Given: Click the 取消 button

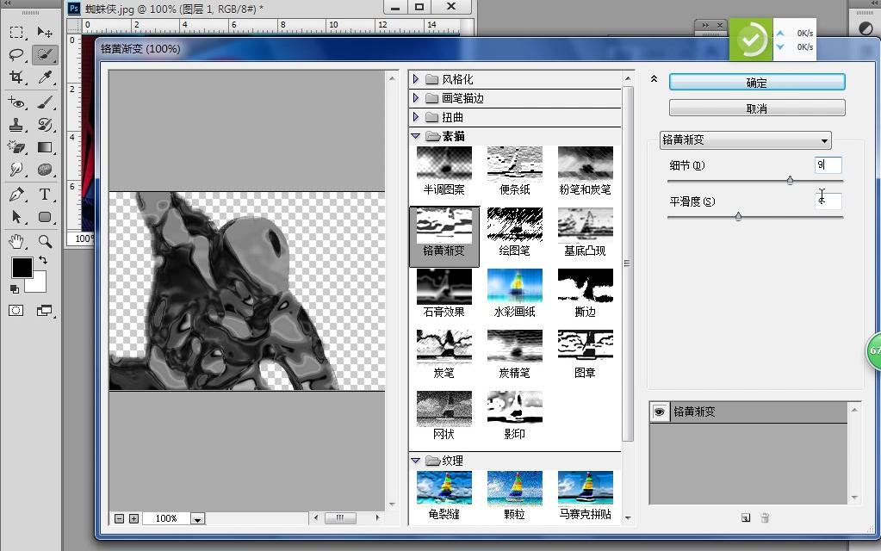Looking at the screenshot, I should pos(756,107).
